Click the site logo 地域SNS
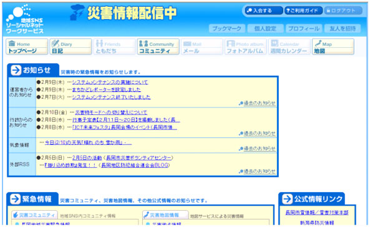The height and width of the screenshot is (227, 370). [x=24, y=19]
